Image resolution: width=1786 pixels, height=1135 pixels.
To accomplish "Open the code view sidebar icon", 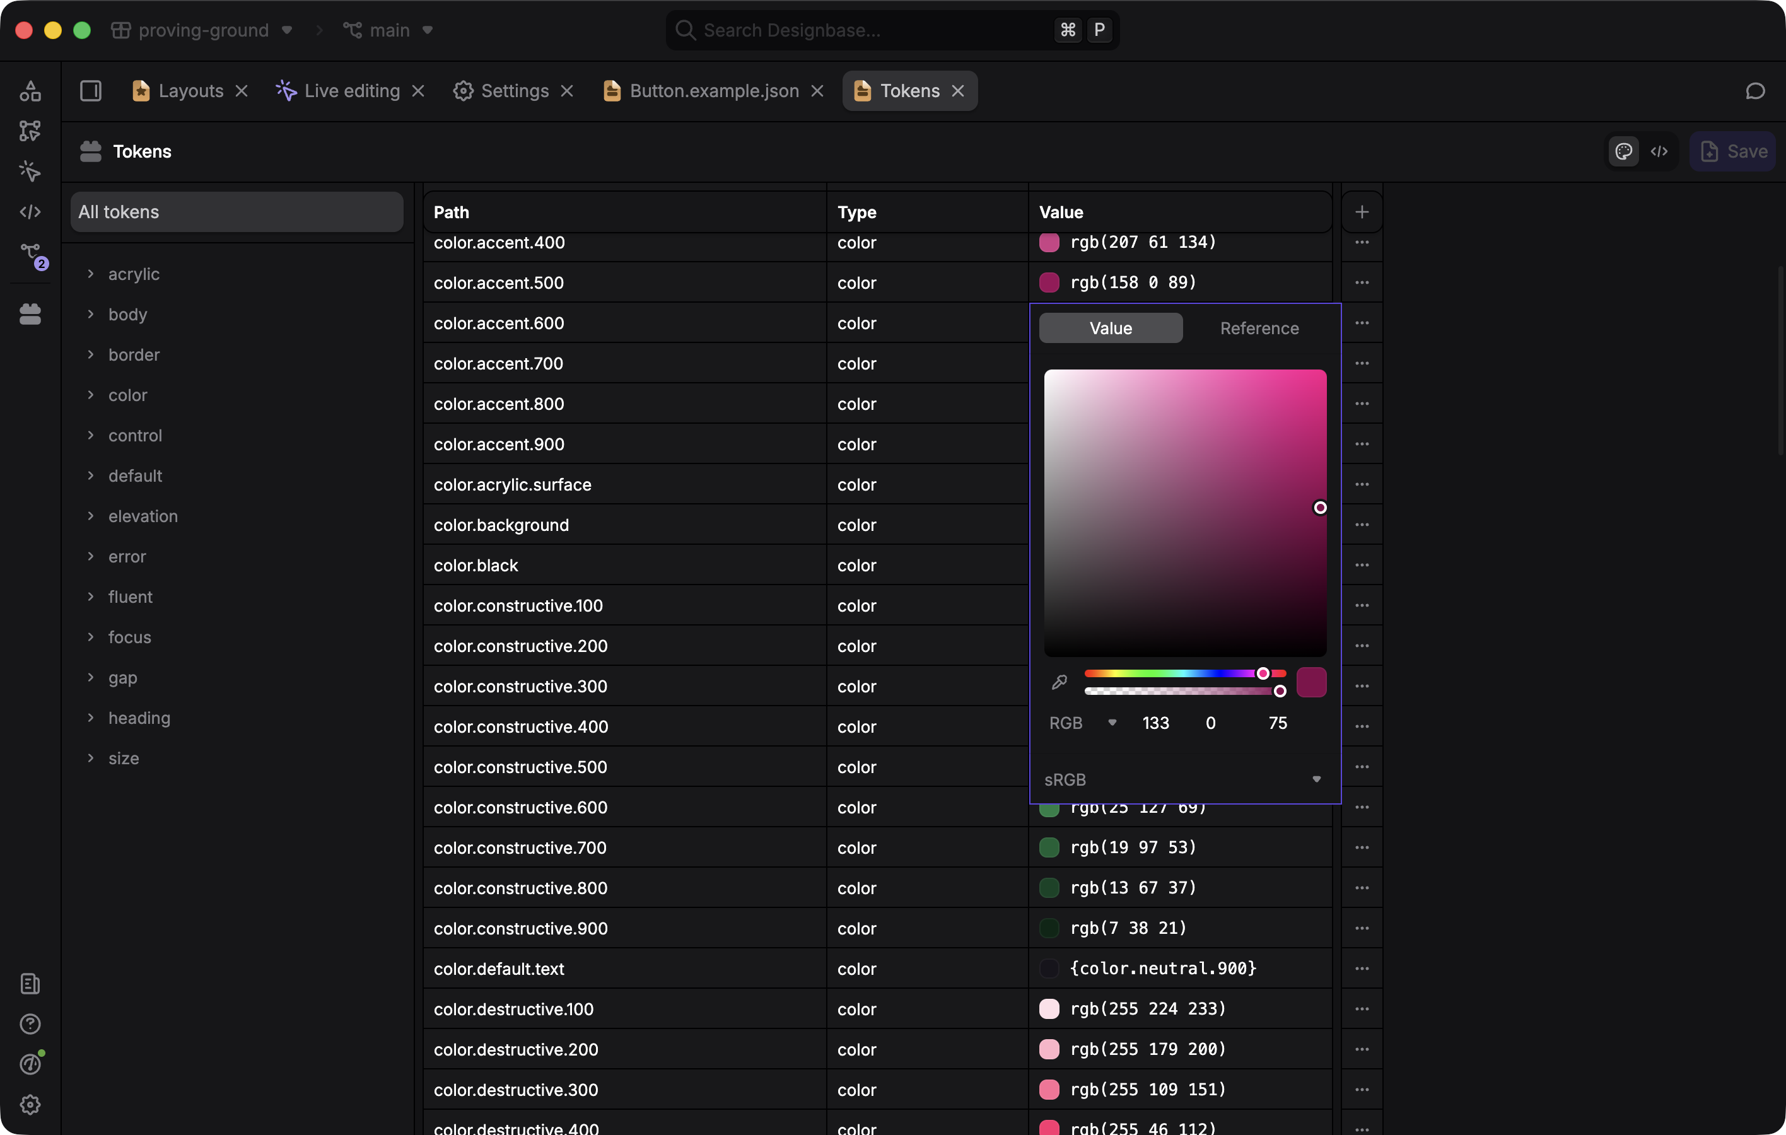I will pyautogui.click(x=30, y=212).
